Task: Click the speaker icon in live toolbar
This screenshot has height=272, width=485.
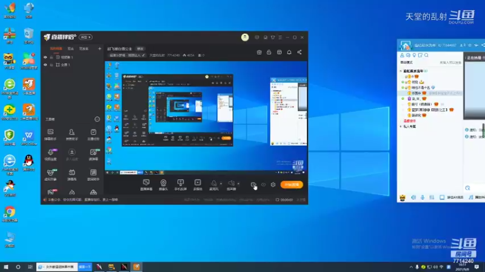Action: coord(231,184)
